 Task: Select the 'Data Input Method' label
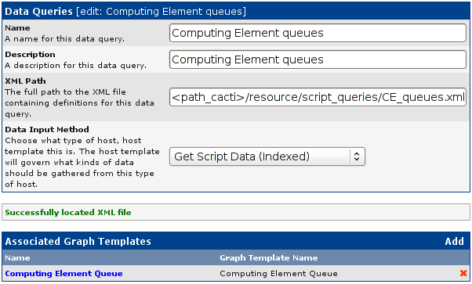pos(47,130)
